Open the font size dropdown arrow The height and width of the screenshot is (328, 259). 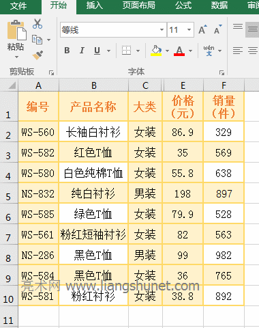click(x=189, y=30)
